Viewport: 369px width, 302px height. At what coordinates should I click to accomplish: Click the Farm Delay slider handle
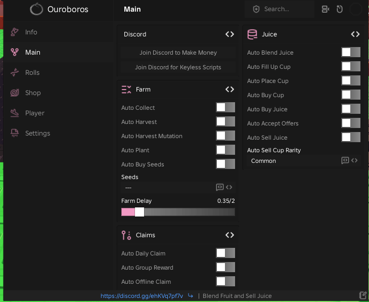click(x=140, y=212)
